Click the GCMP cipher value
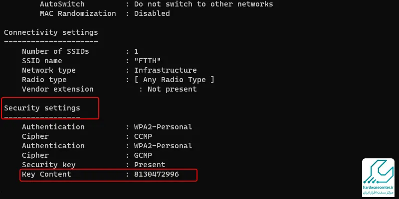The height and width of the screenshot is (199, 399). (x=143, y=155)
